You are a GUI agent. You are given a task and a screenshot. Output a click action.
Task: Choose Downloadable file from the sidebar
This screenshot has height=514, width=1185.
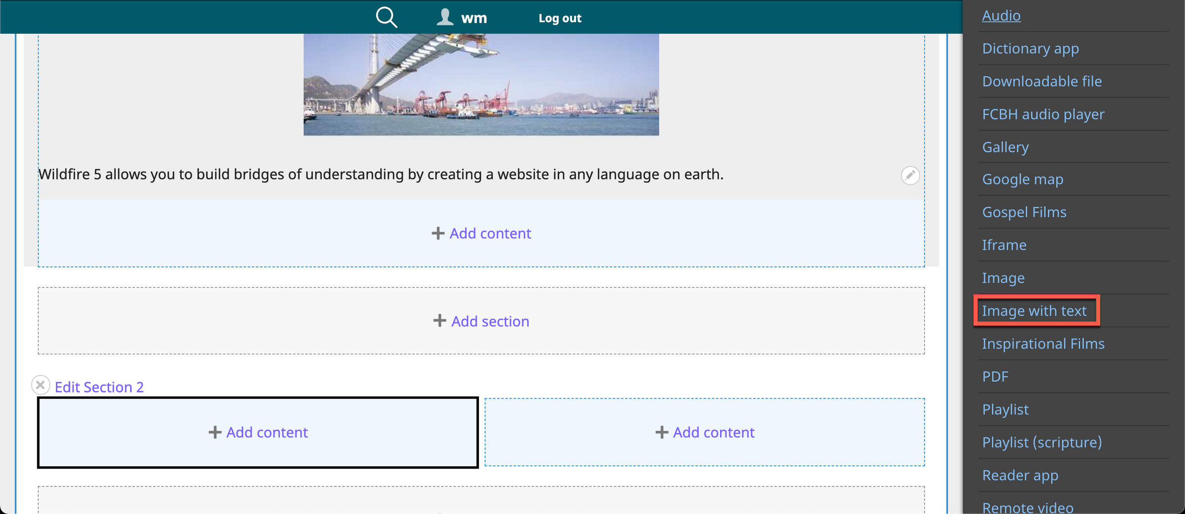click(1041, 82)
